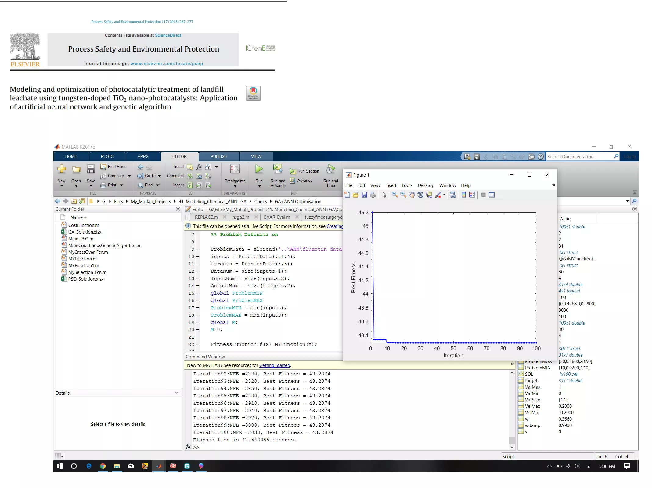Click the Print Figure printer icon
Screen dimensions: 652x488
click(373, 195)
